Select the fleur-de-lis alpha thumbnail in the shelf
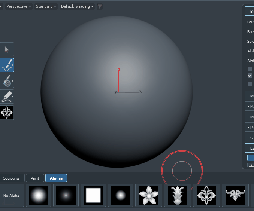This screenshot has height=211, width=254. tap(206, 195)
